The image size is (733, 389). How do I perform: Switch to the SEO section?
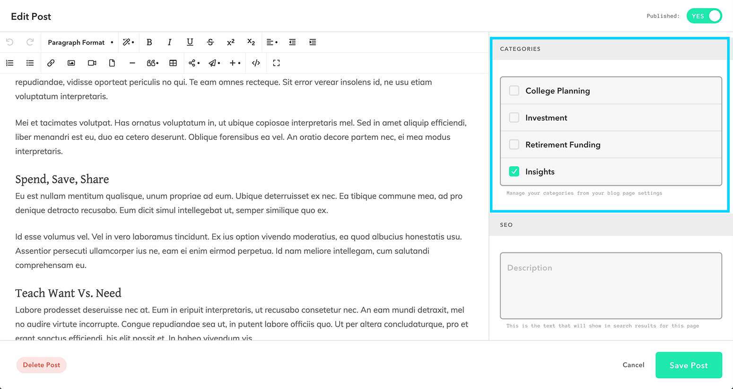(506, 225)
